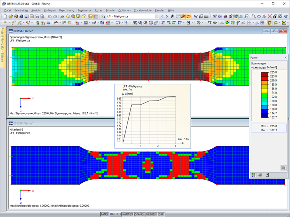Viewport: 290px width, 217px height.
Task: Click DXF button in status bar
Action: [161, 214]
